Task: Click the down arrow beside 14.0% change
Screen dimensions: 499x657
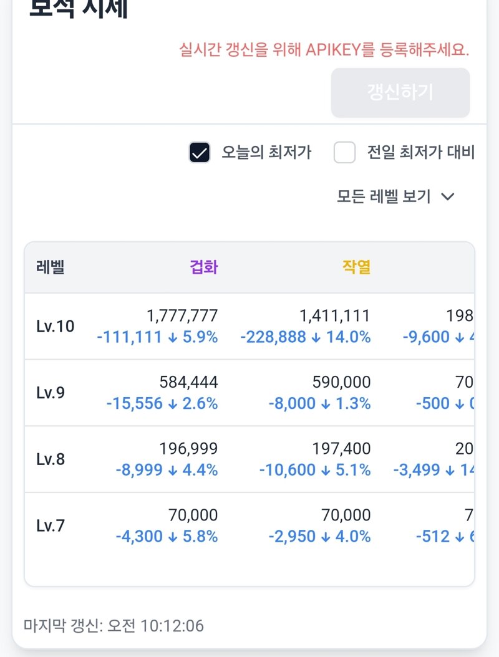Action: click(316, 338)
